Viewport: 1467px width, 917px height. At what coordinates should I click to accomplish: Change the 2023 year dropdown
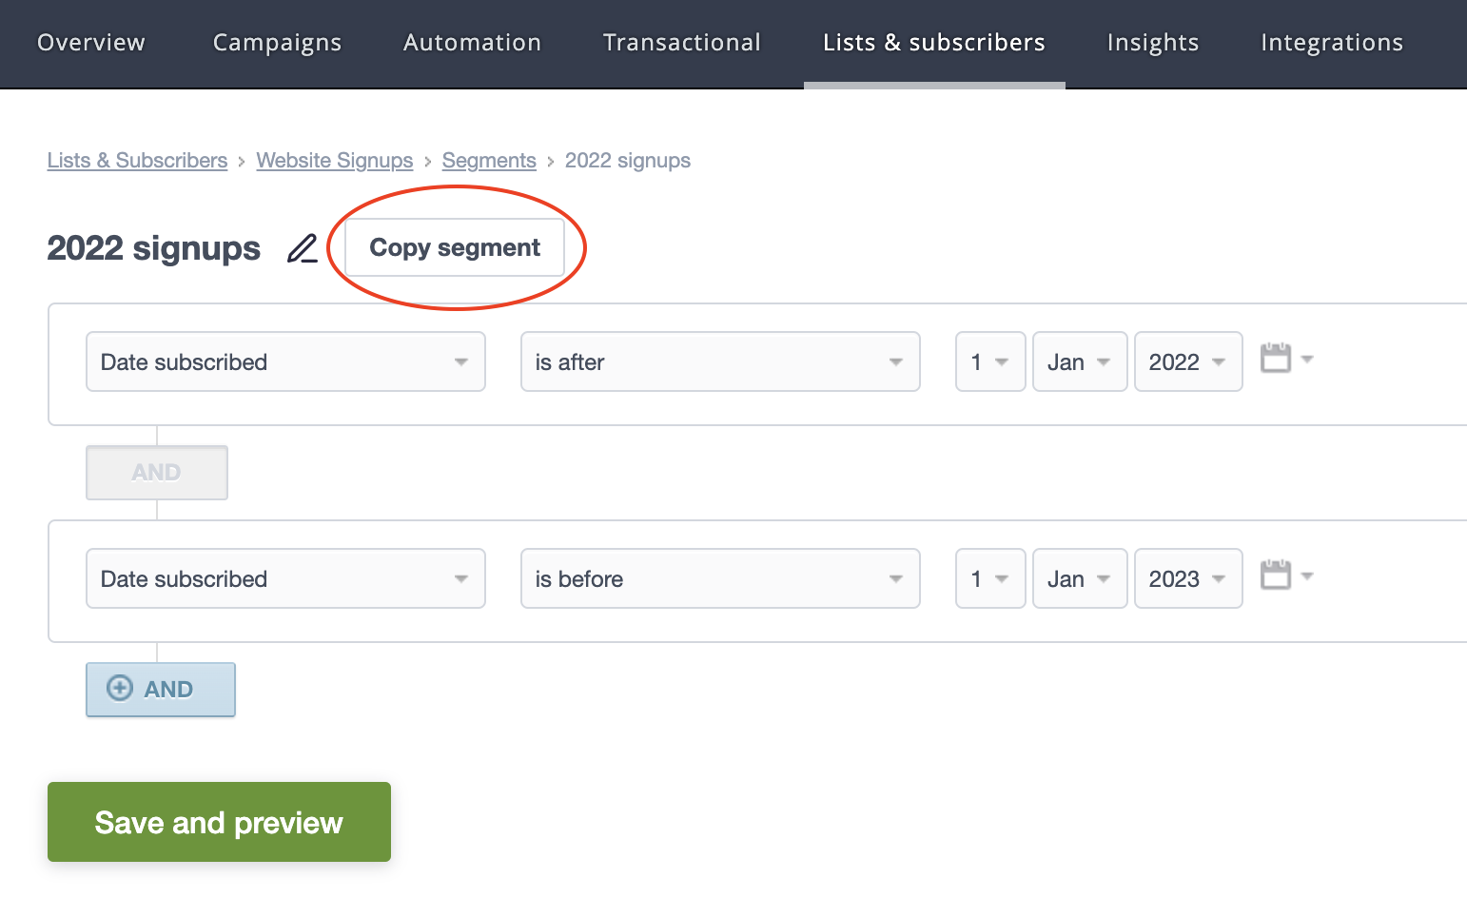click(1187, 579)
